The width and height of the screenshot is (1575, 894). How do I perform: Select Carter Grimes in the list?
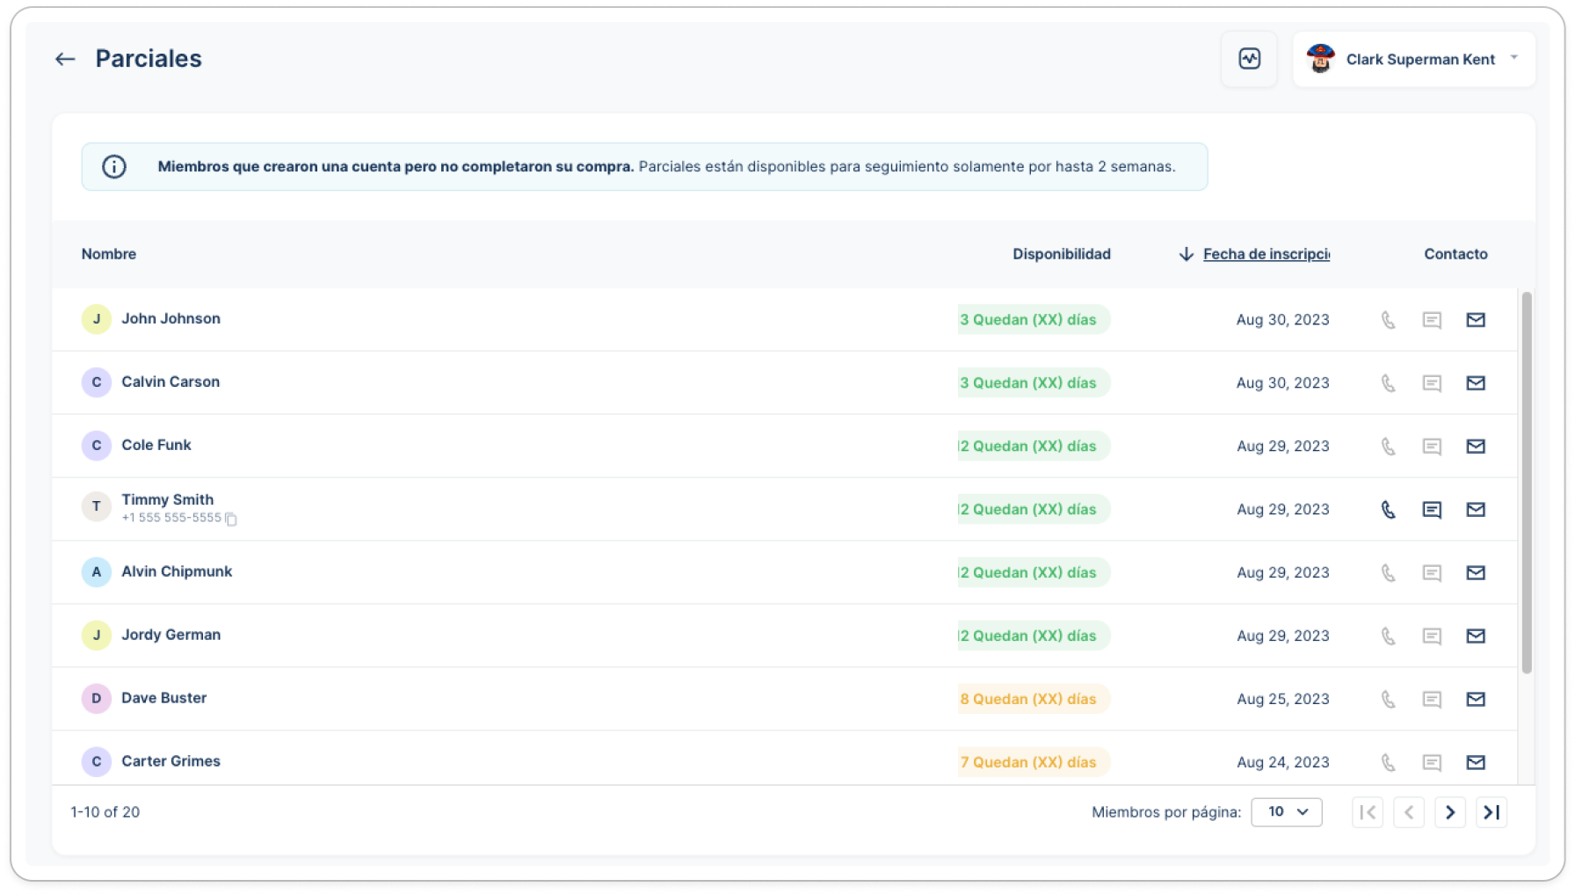[x=171, y=762]
